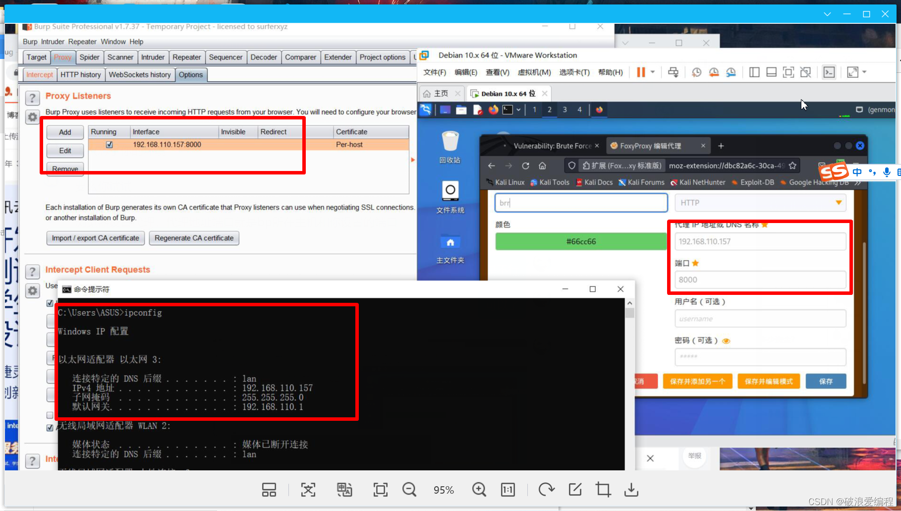
Task: Switch to HTTP history sub-tab
Action: [x=80, y=75]
